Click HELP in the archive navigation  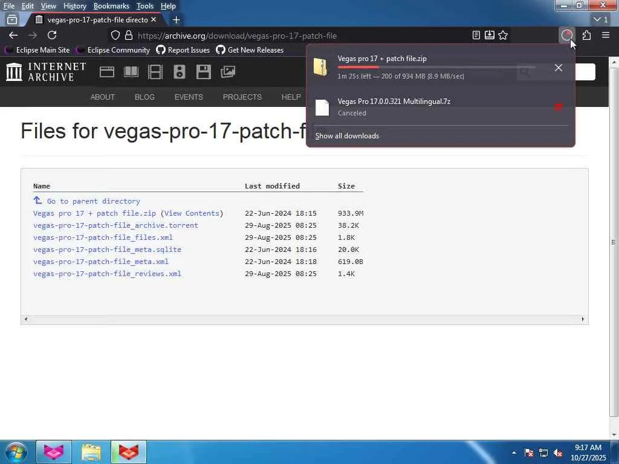click(291, 97)
